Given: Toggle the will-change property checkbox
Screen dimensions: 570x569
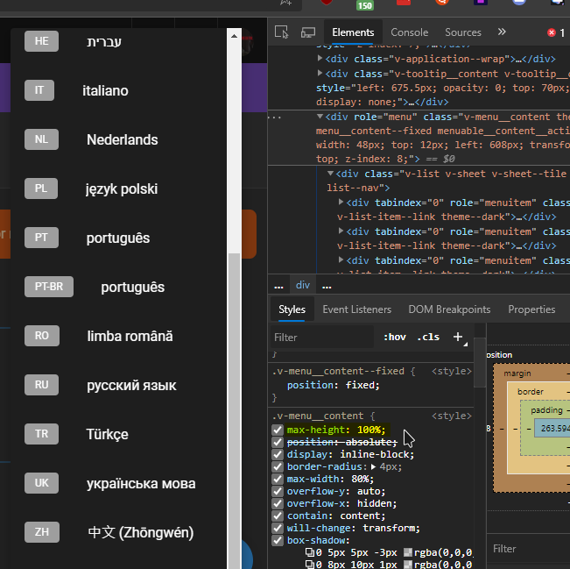Looking at the screenshot, I should point(278,528).
